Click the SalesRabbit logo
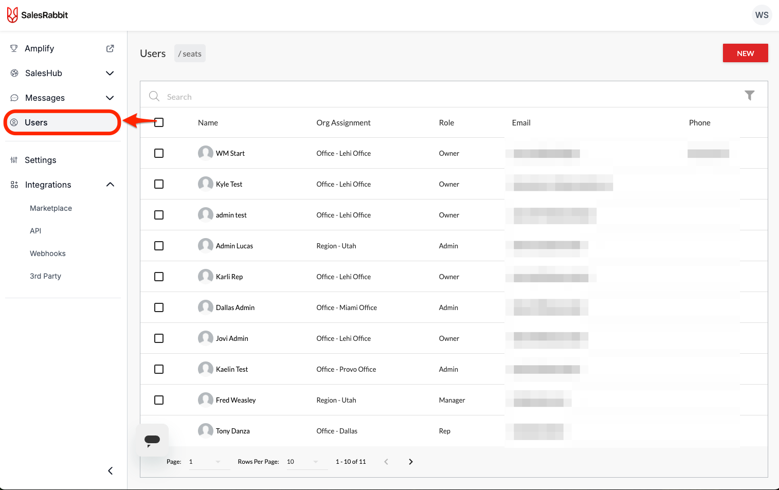 tap(37, 15)
